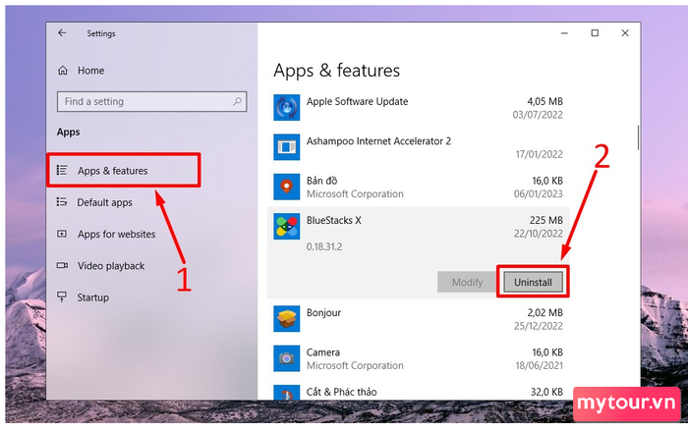Click the Default apps icon
Viewport: 688px width, 431px height.
(x=62, y=201)
